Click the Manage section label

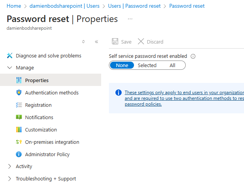point(25,68)
